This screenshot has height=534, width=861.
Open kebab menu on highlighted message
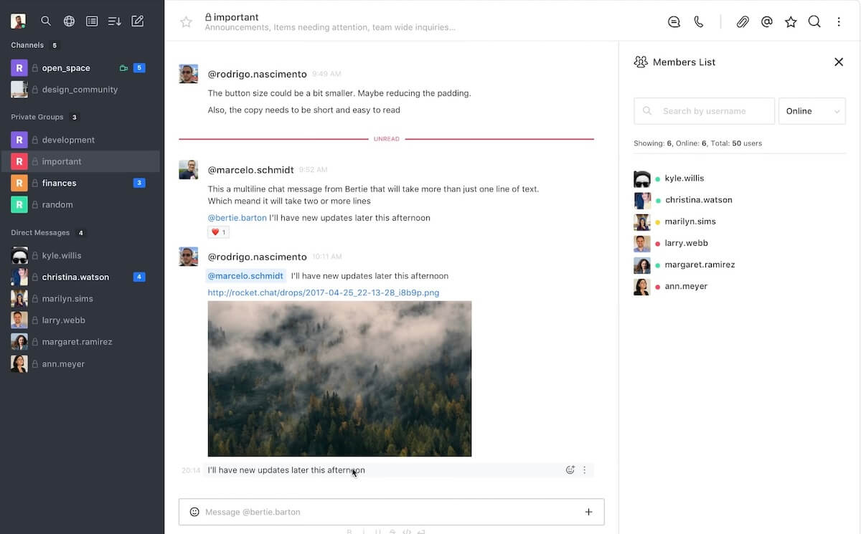point(584,469)
